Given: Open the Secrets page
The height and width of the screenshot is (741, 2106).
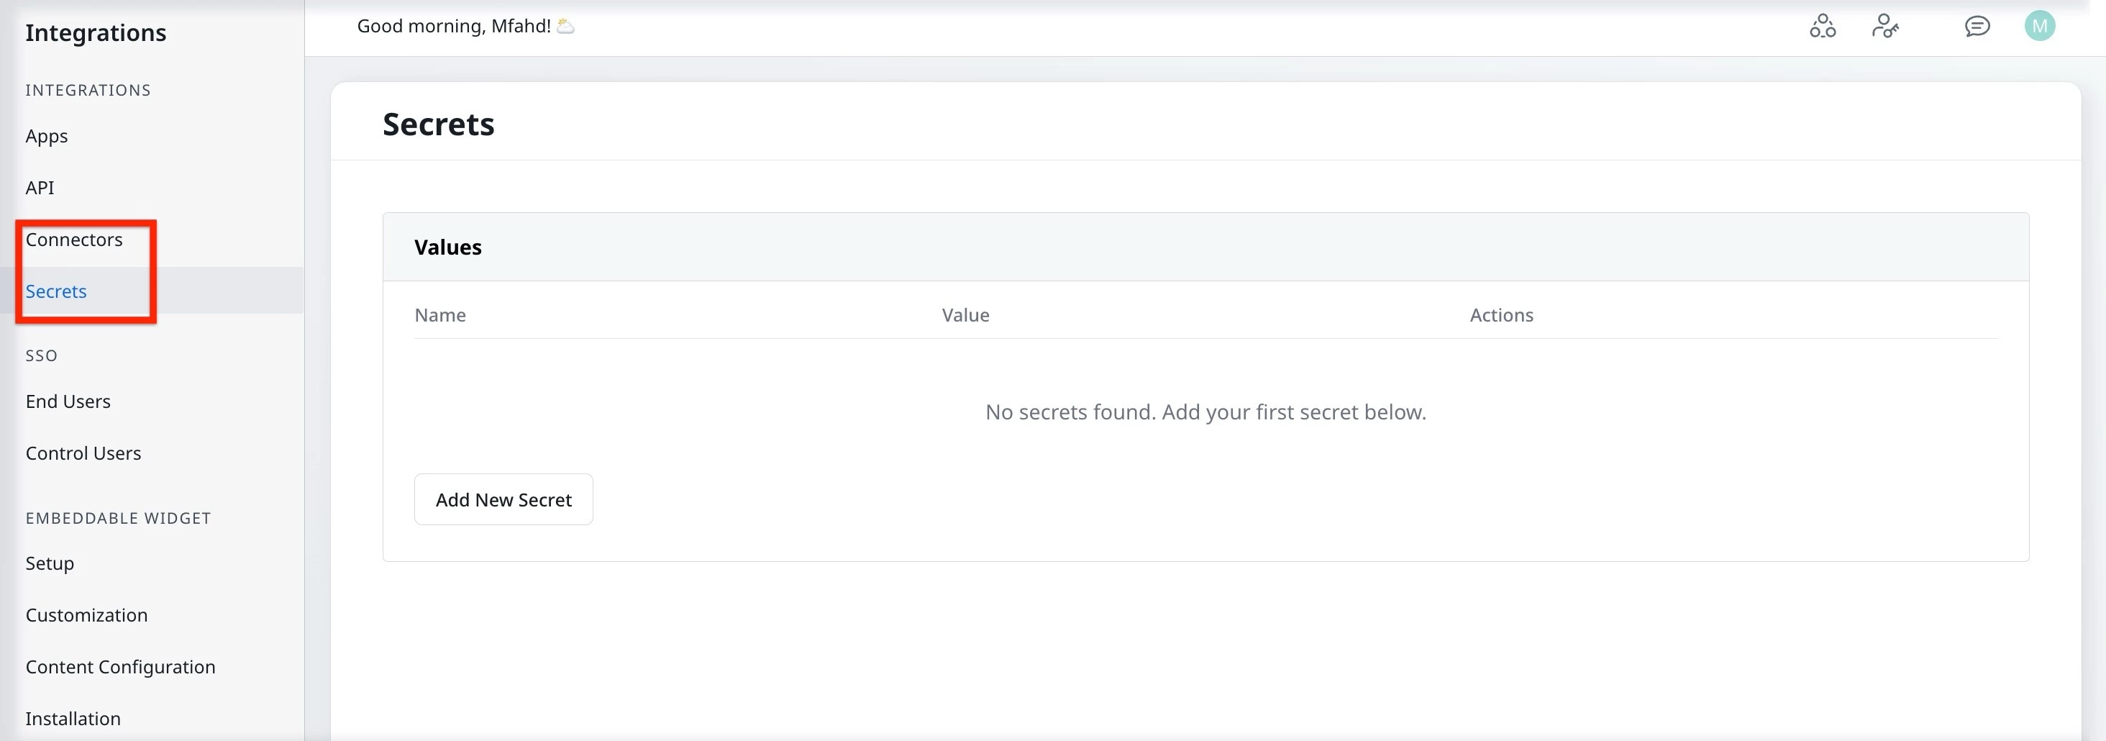Looking at the screenshot, I should (x=55, y=291).
